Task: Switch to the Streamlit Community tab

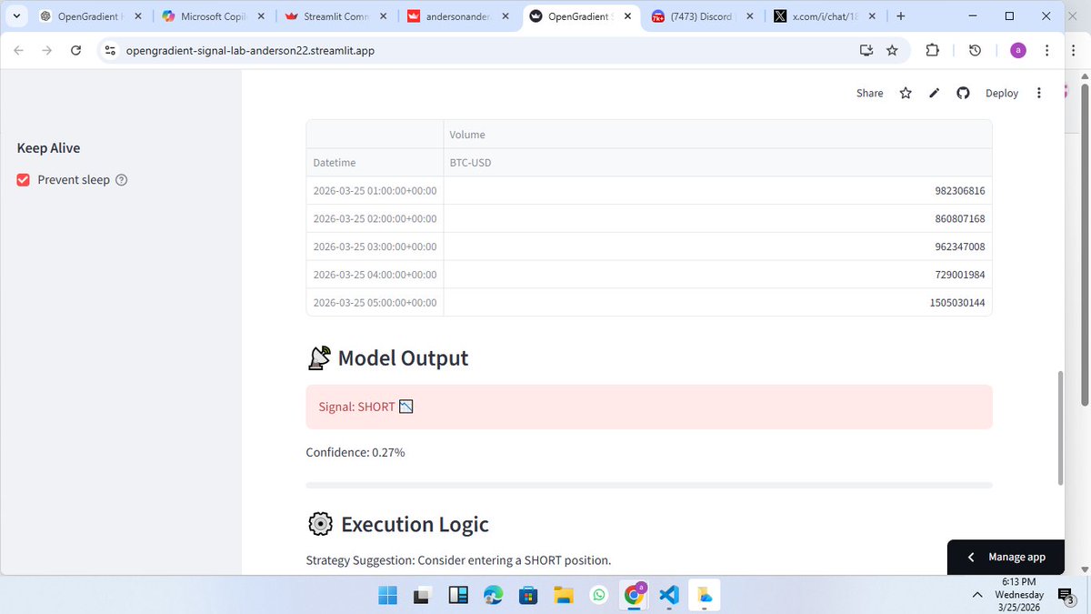Action: click(336, 16)
